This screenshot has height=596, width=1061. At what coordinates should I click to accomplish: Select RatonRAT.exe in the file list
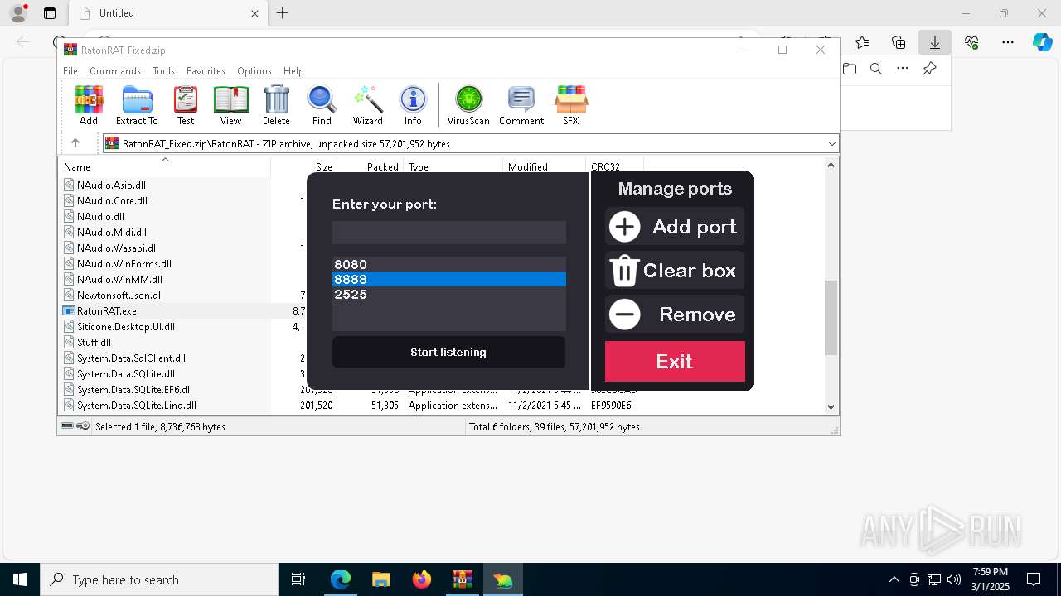tap(107, 311)
